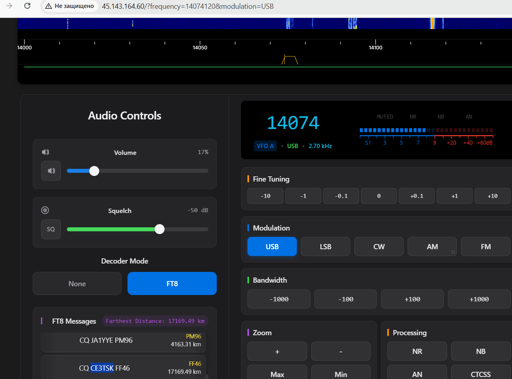
Task: Turn on AN auto notch
Action: point(417,374)
